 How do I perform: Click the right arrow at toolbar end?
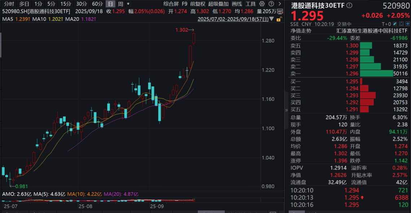279,4
